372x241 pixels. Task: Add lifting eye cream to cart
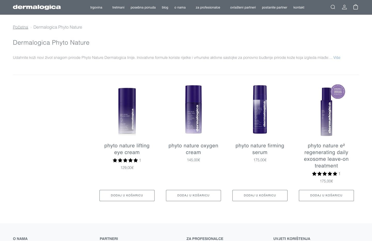[x=127, y=195]
